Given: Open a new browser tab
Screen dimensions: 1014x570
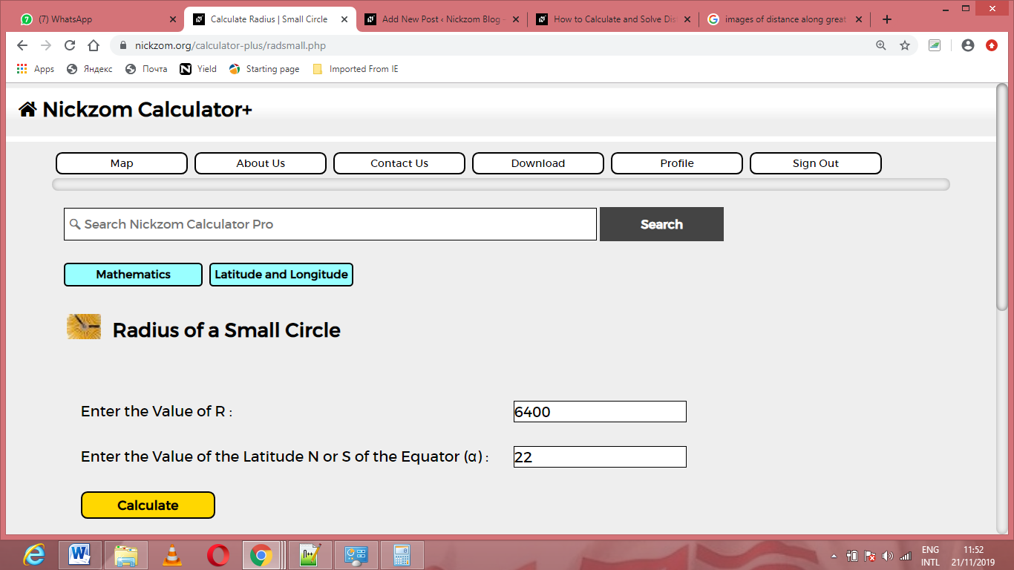Looking at the screenshot, I should tap(887, 19).
